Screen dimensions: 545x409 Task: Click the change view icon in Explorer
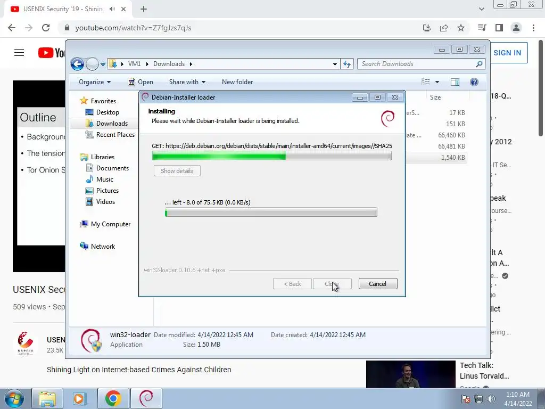[426, 81]
